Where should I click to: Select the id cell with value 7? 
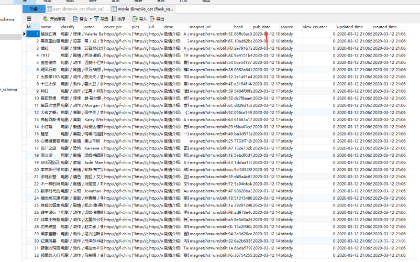(33, 77)
